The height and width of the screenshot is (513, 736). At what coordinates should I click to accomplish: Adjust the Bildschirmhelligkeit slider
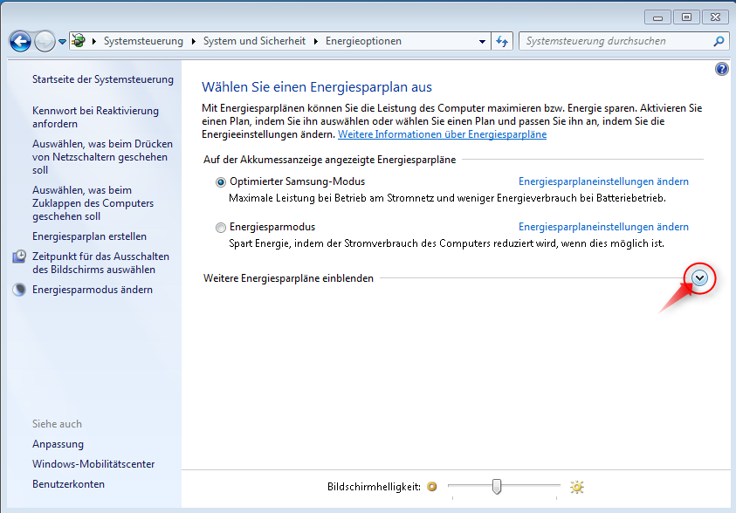pyautogui.click(x=497, y=488)
